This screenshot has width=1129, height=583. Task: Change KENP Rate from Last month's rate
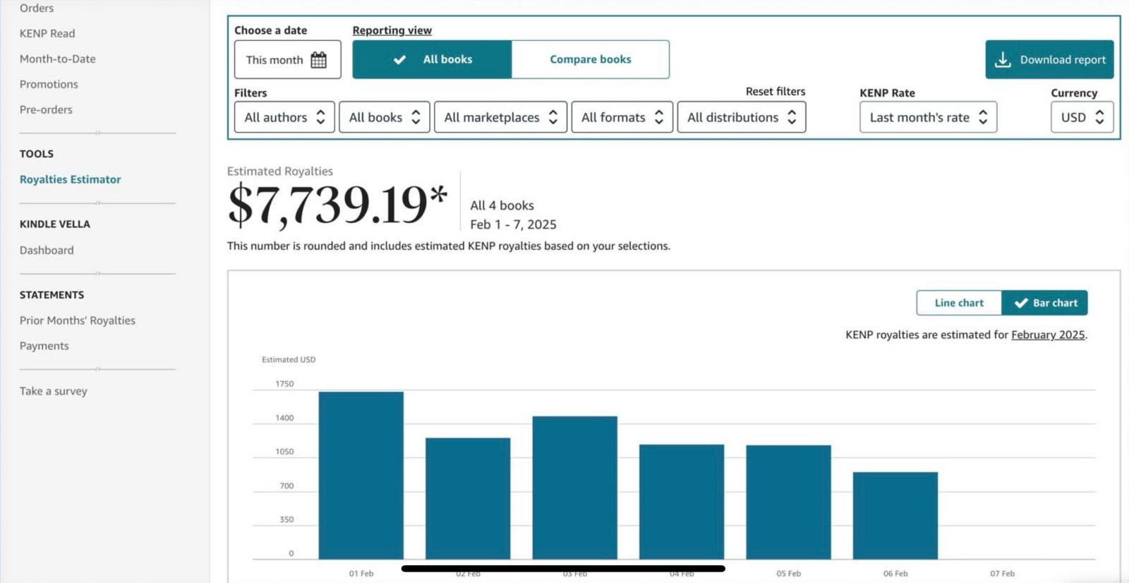click(928, 118)
